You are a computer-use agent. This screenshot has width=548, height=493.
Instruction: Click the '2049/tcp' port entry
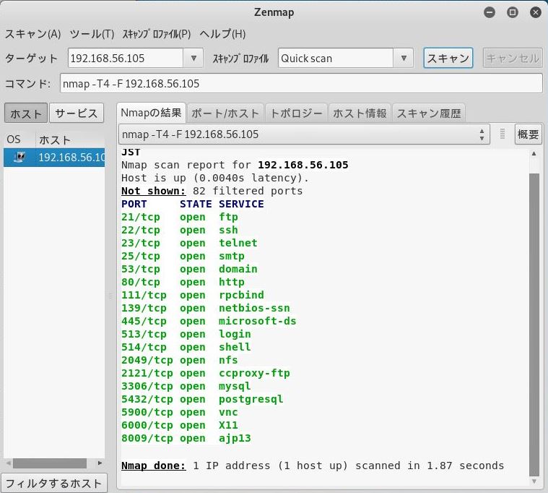tap(147, 360)
